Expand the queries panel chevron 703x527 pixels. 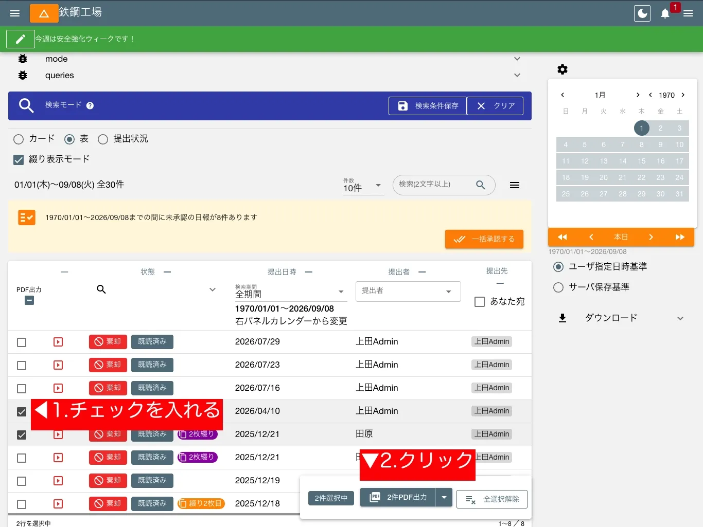point(517,75)
